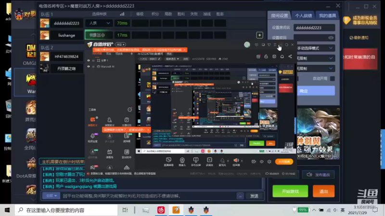Screen dimensions: 385x216
Task: Switch to the personal record tab
Action: click(304, 16)
